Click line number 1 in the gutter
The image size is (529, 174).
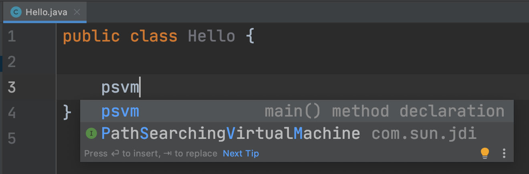click(x=12, y=37)
